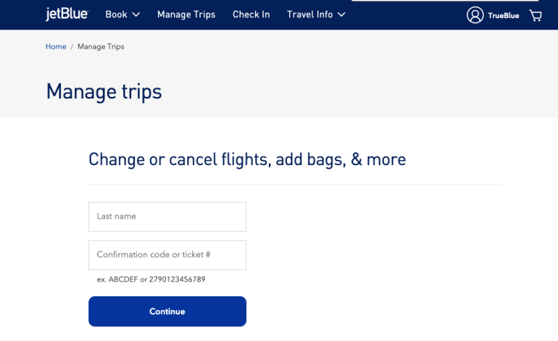Open the shopping cart icon
The width and height of the screenshot is (558, 341).
point(536,15)
